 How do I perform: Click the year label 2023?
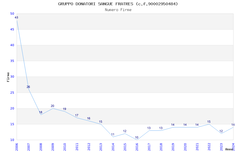tap(221, 147)
